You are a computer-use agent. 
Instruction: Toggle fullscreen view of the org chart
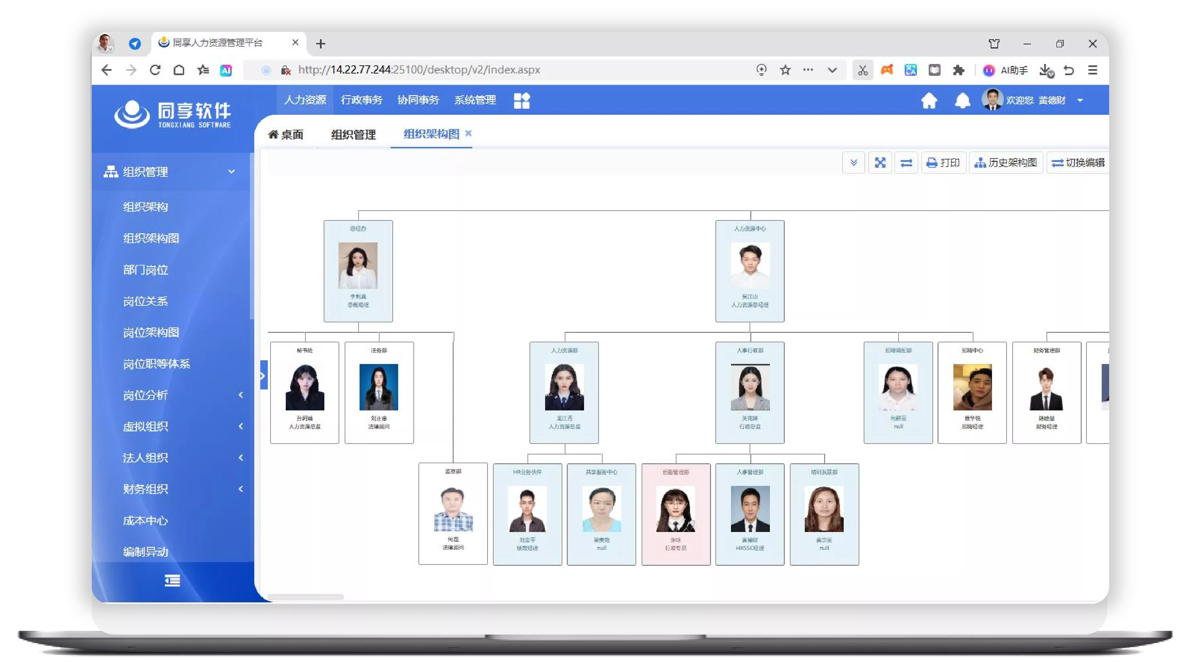tap(880, 163)
